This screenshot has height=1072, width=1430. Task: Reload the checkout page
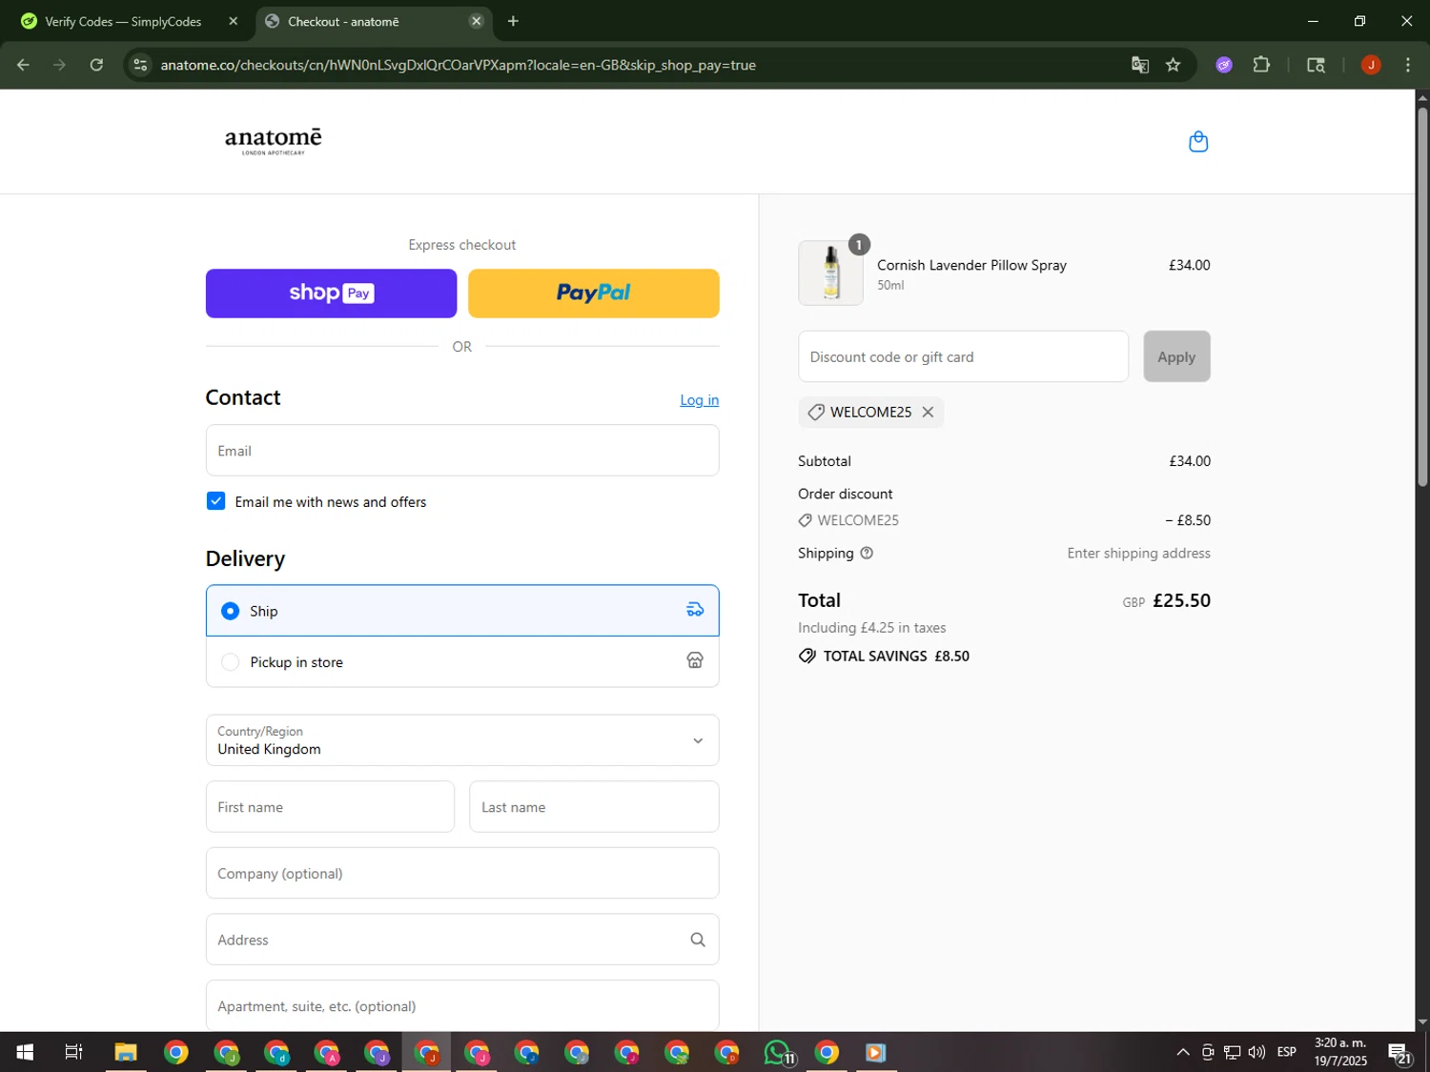(x=96, y=65)
